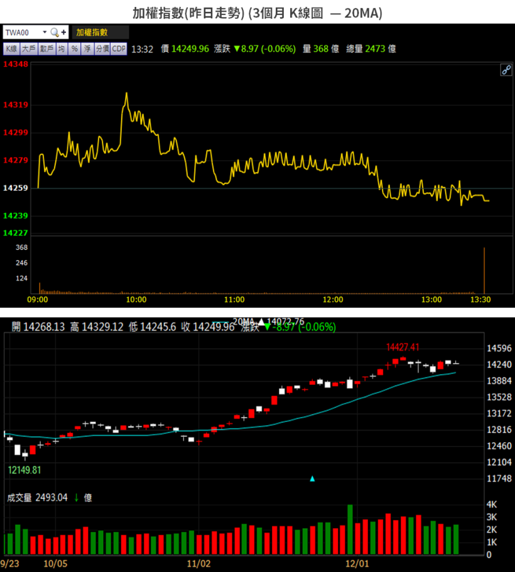Click the 12/01 date axis label
The height and width of the screenshot is (572, 515).
(x=357, y=564)
